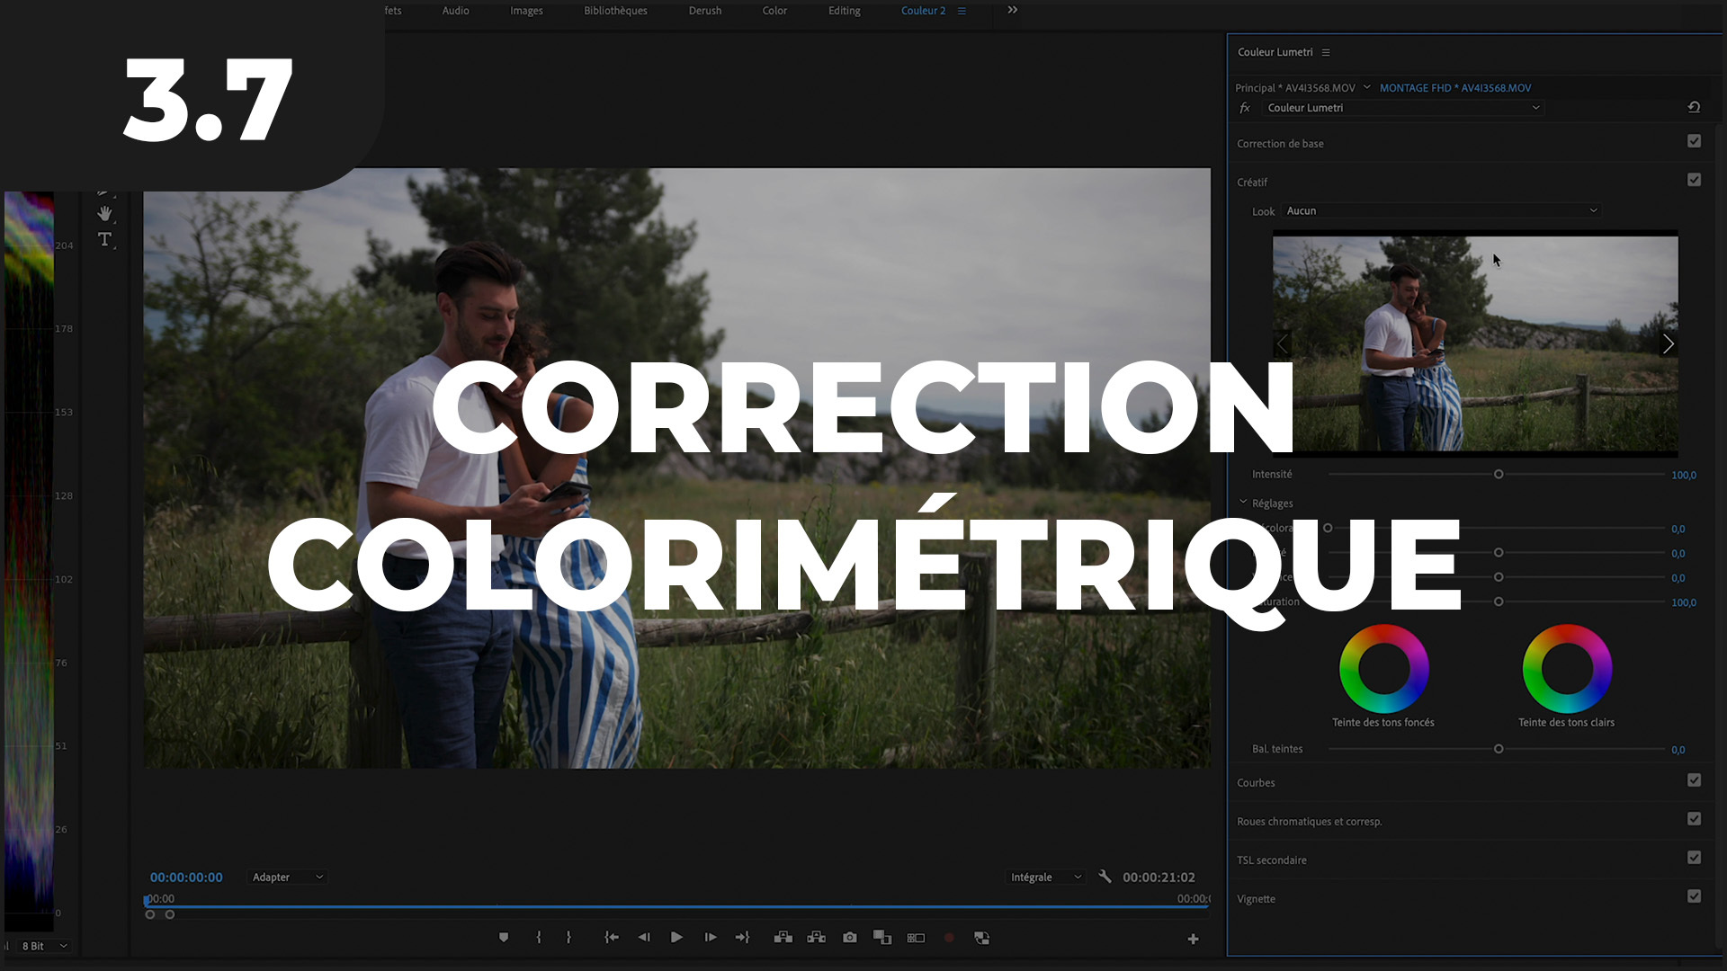The height and width of the screenshot is (971, 1727).
Task: Toggle the multi-camera view icon
Action: pos(916,938)
